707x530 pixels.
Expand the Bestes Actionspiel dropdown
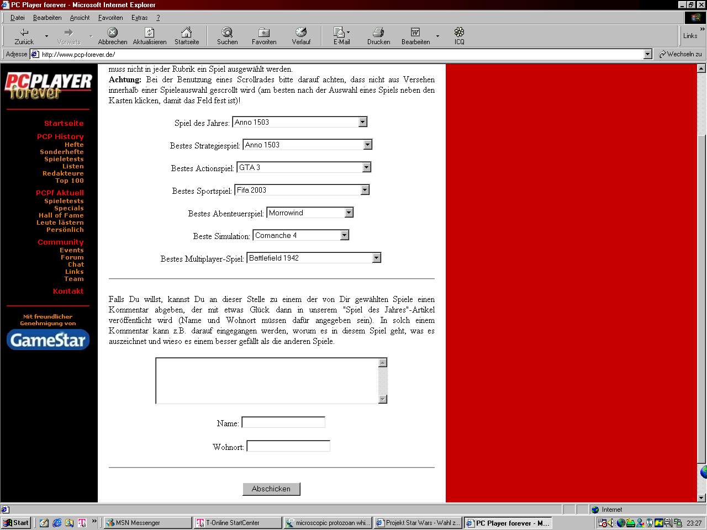(x=366, y=167)
